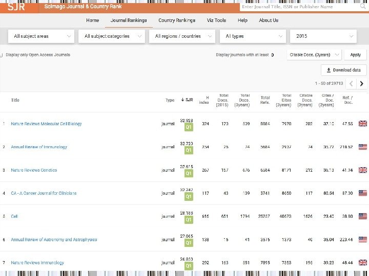369x276 pixels.
Task: Click the search magnifier icon
Action: (x=363, y=6)
